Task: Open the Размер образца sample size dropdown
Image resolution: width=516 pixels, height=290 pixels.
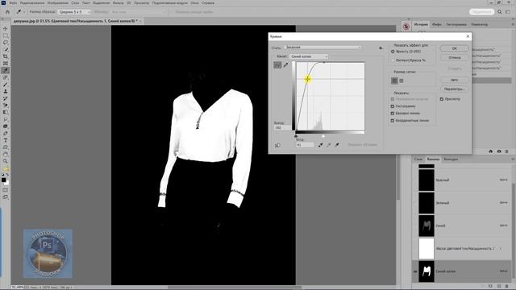Action: [73, 12]
